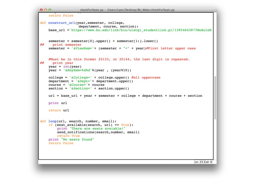The height and width of the screenshot is (181, 255).
Task: Click the Col: 0 status indicator
Action: coord(208,162)
